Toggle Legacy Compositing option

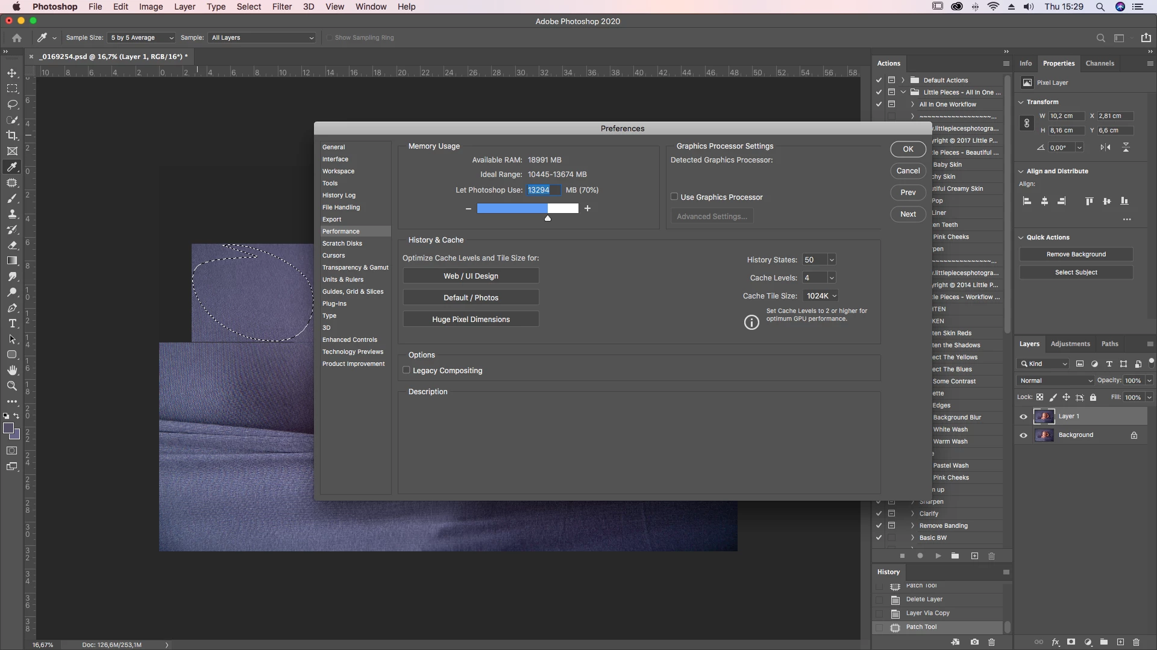point(406,370)
